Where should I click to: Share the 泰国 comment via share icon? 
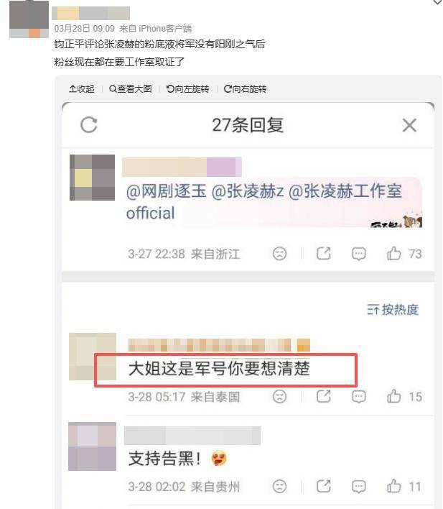point(324,396)
